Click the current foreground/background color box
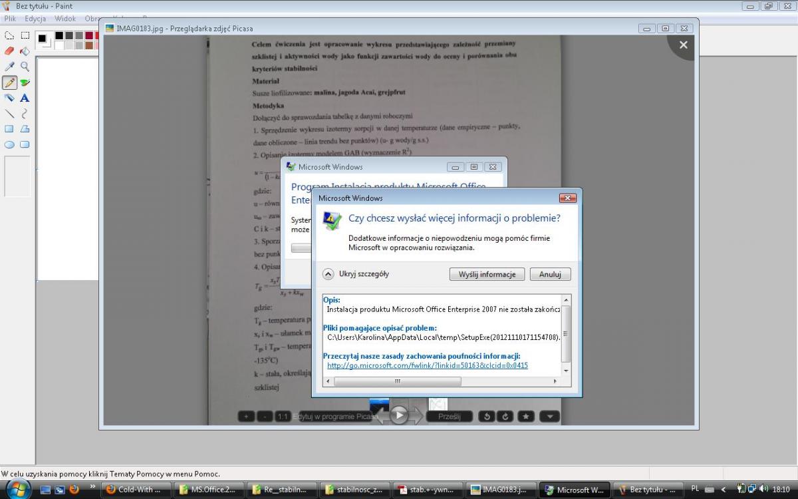This screenshot has height=499, width=798. tap(44, 40)
